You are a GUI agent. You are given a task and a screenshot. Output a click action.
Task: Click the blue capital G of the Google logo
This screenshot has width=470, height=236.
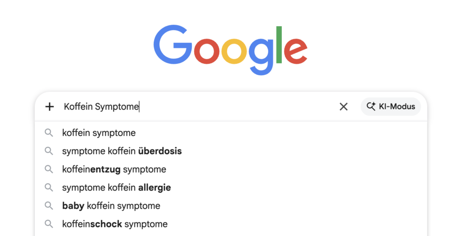(173, 45)
